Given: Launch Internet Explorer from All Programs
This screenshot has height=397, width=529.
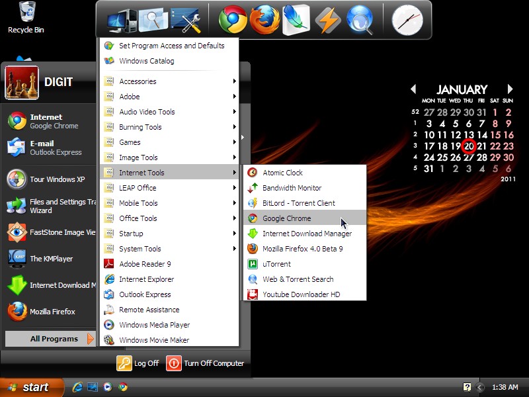Looking at the screenshot, I should (x=169, y=279).
